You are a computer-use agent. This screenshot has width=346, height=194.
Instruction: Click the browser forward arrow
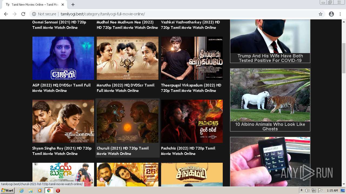coord(15,14)
